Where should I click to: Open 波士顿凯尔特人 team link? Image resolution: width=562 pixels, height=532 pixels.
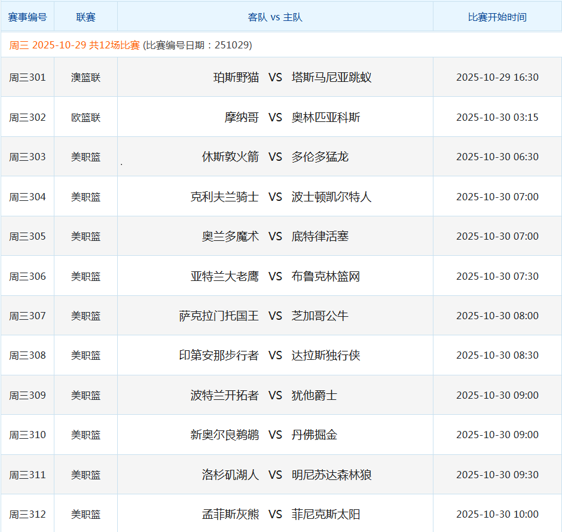(331, 197)
